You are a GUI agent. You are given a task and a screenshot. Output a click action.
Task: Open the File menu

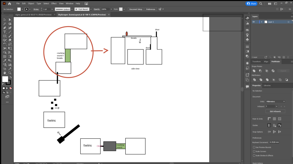[x=18, y=3]
